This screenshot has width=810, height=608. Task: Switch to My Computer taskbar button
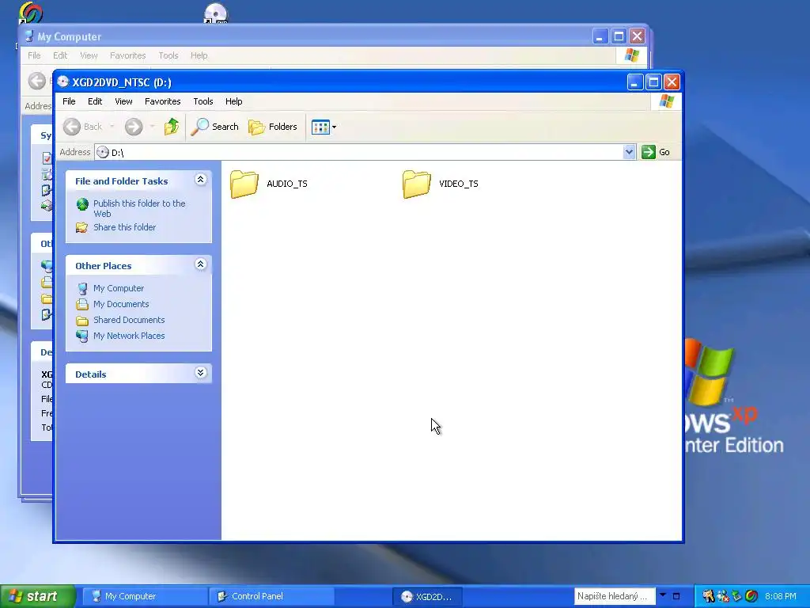pos(146,596)
